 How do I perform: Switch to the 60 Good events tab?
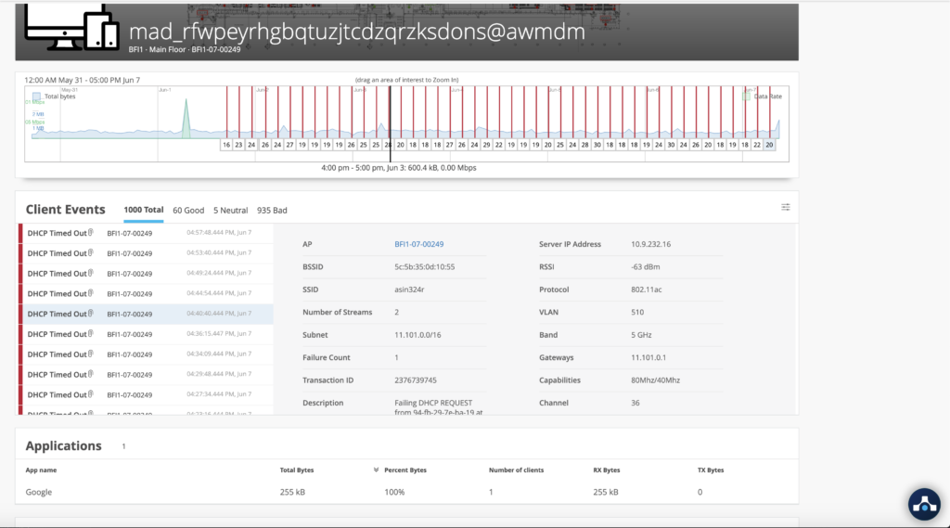188,211
